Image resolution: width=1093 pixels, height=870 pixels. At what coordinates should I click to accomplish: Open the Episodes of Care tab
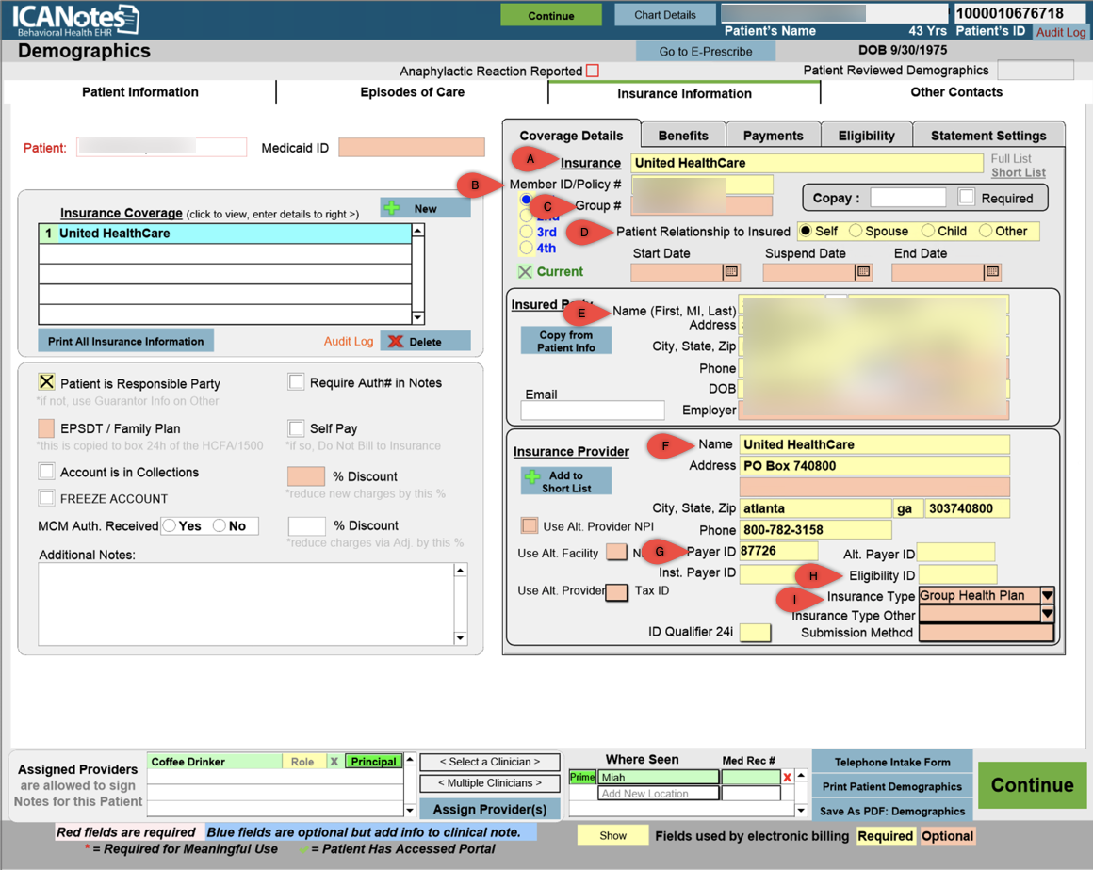pos(412,92)
